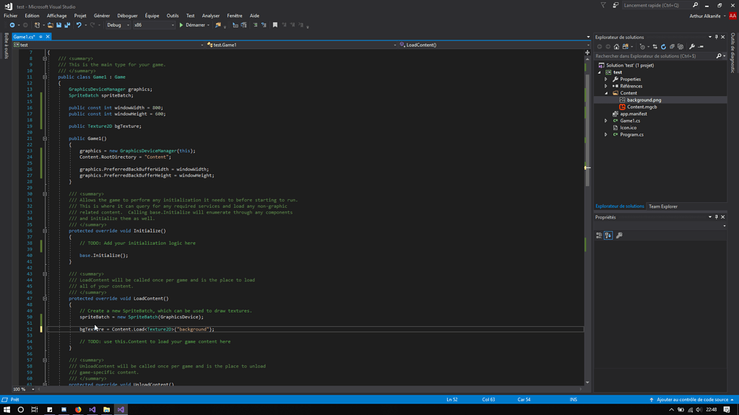Click the Home icon in Solution Explorer
Viewport: 739px width, 415px height.
(616, 47)
